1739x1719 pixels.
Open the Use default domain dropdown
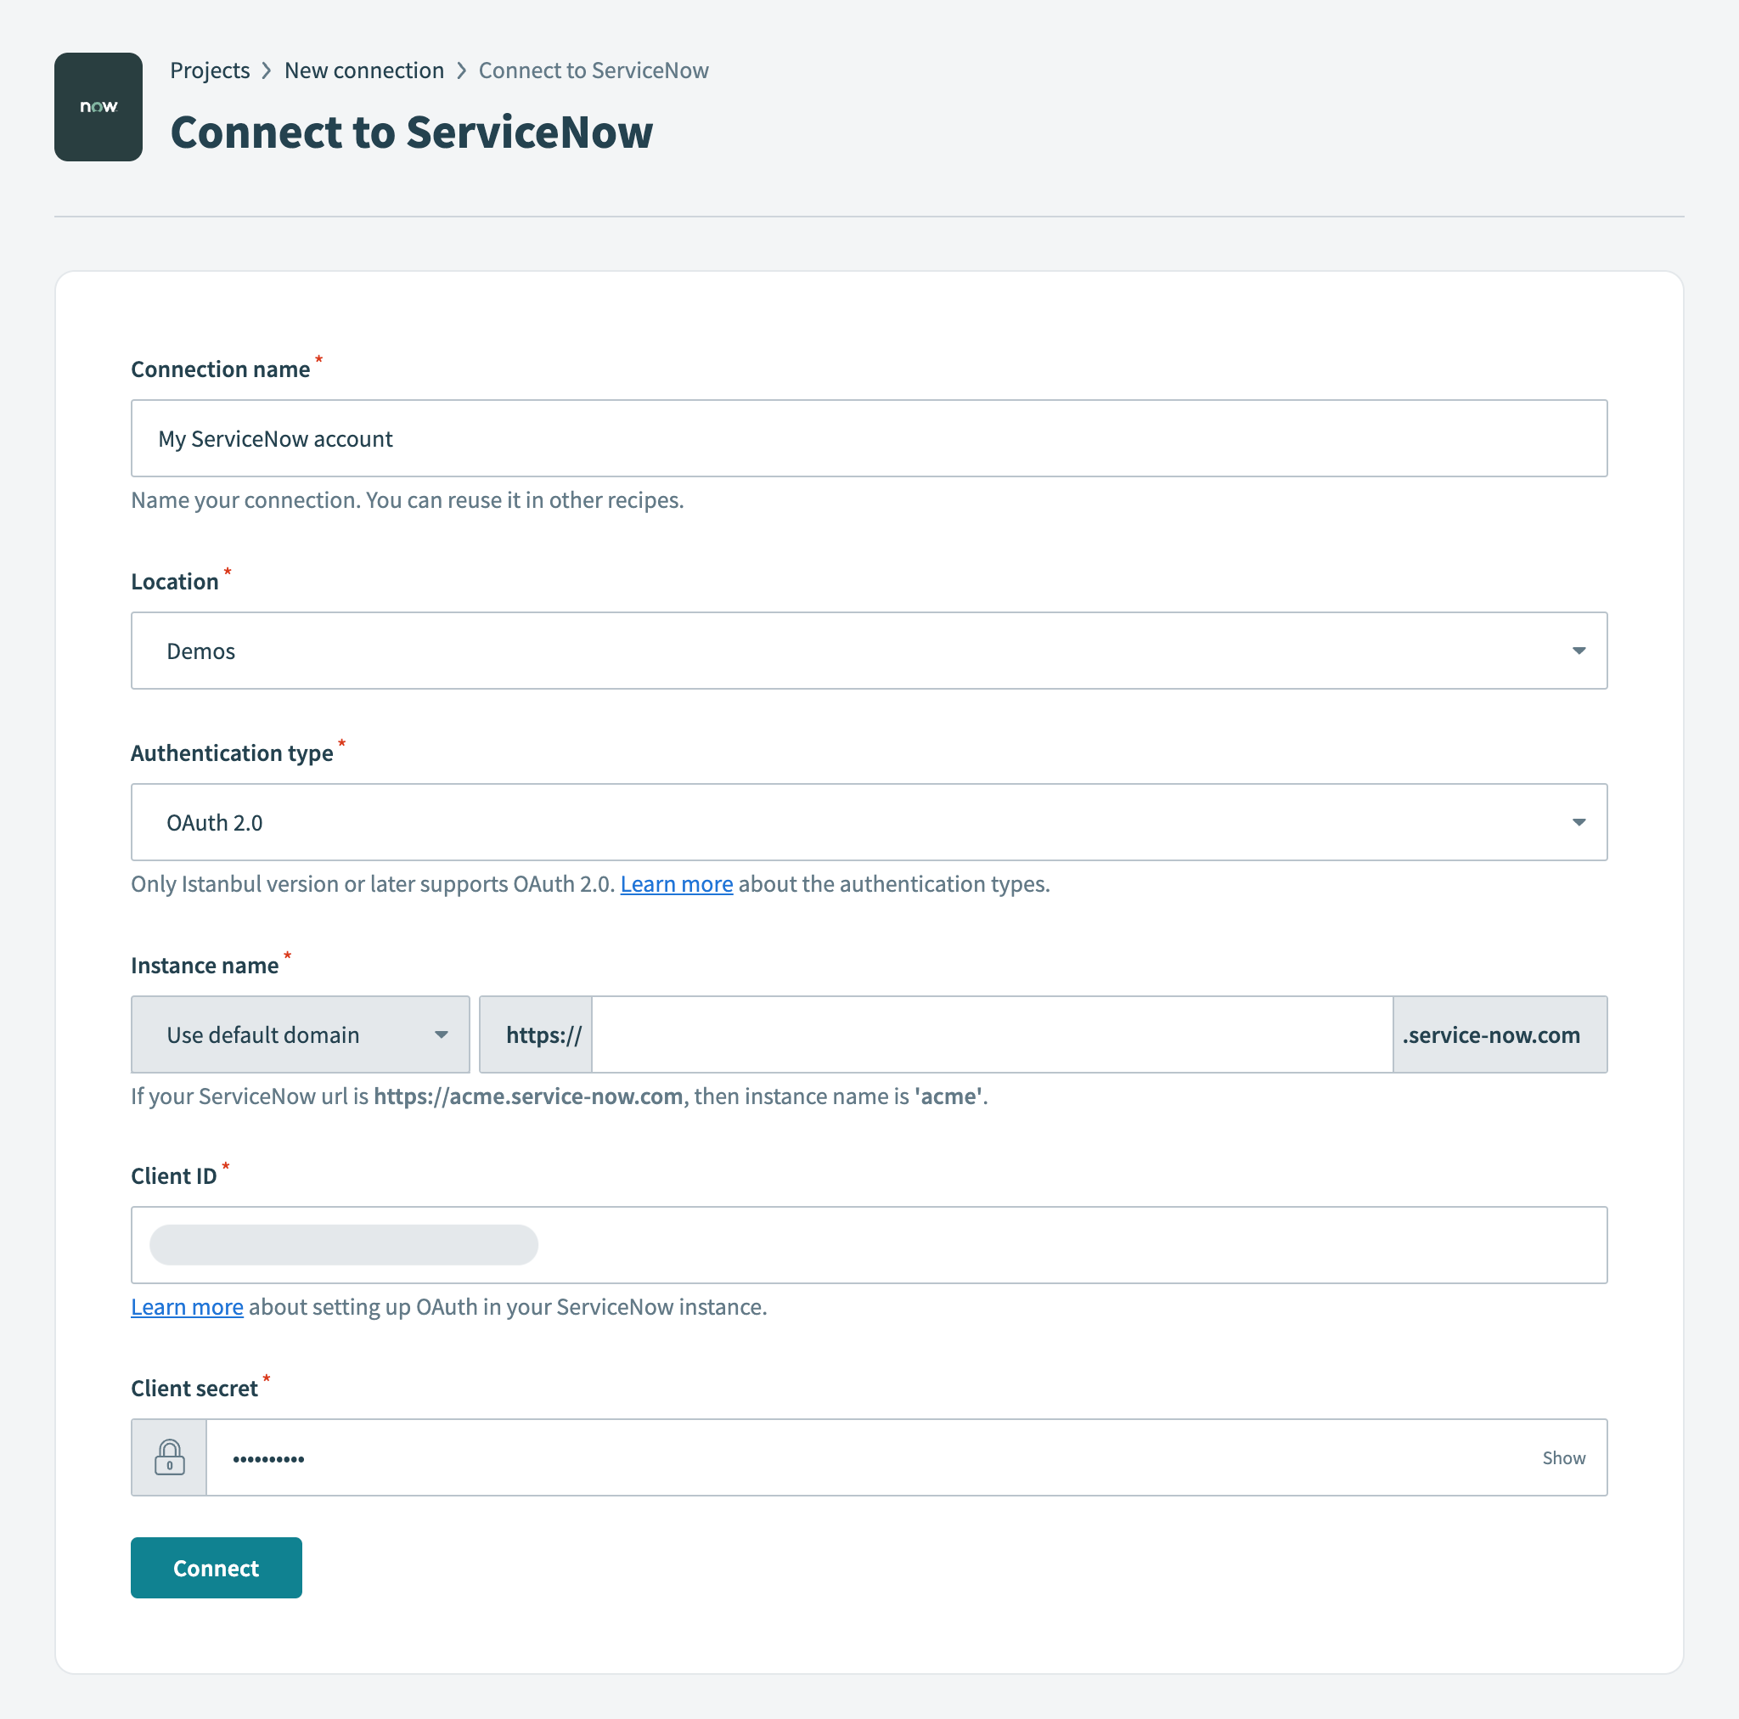300,1034
